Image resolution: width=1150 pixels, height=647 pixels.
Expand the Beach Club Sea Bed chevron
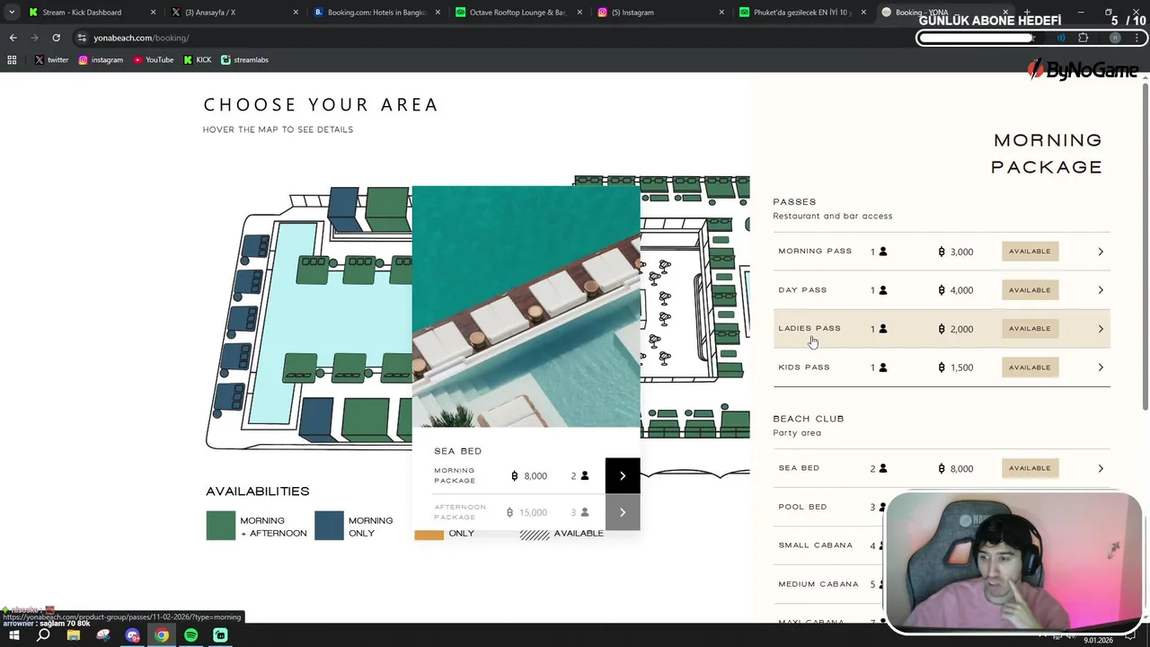coord(1101,468)
